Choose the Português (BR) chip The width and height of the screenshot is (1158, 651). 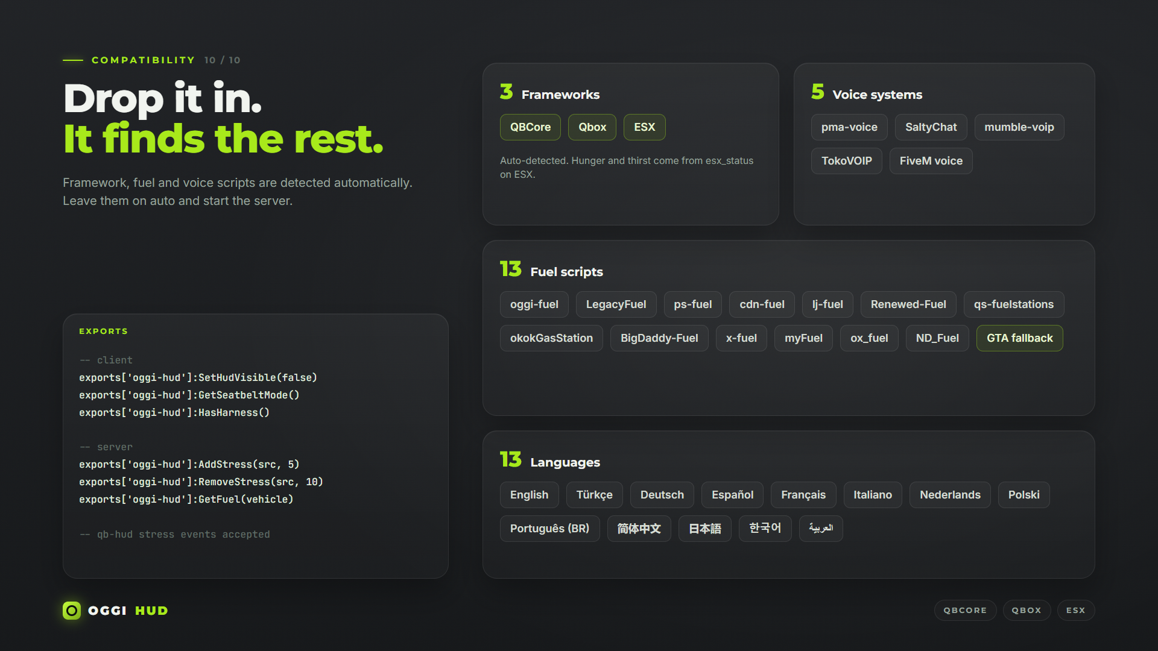pos(549,529)
